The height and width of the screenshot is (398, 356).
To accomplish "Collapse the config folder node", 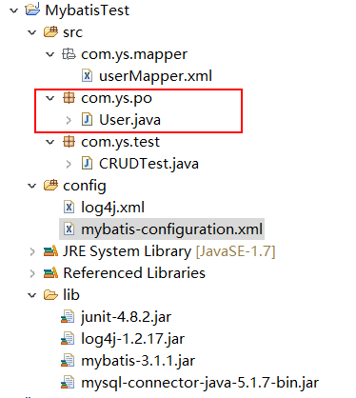I will point(32,186).
